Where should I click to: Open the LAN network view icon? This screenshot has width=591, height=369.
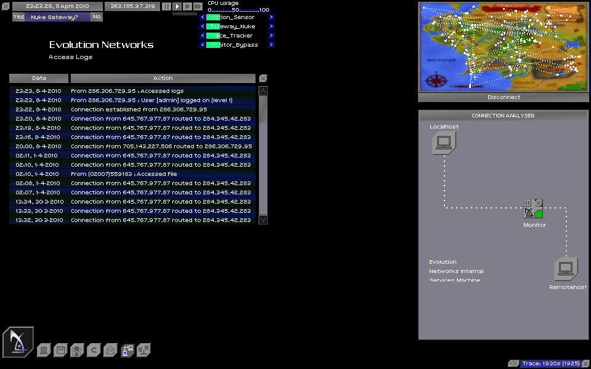[143, 351]
